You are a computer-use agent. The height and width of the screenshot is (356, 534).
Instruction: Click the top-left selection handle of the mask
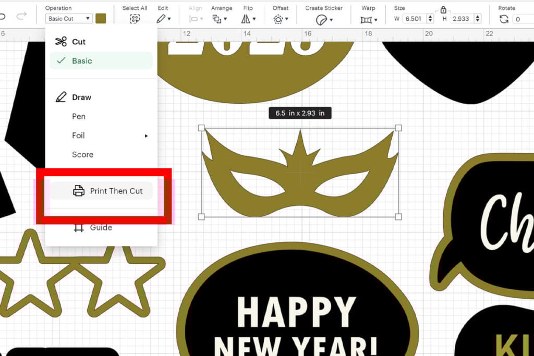click(202, 128)
